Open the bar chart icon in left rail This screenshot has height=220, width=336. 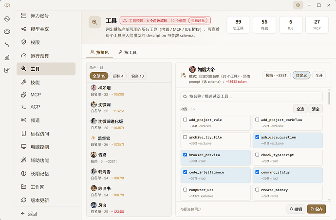pos(7,57)
